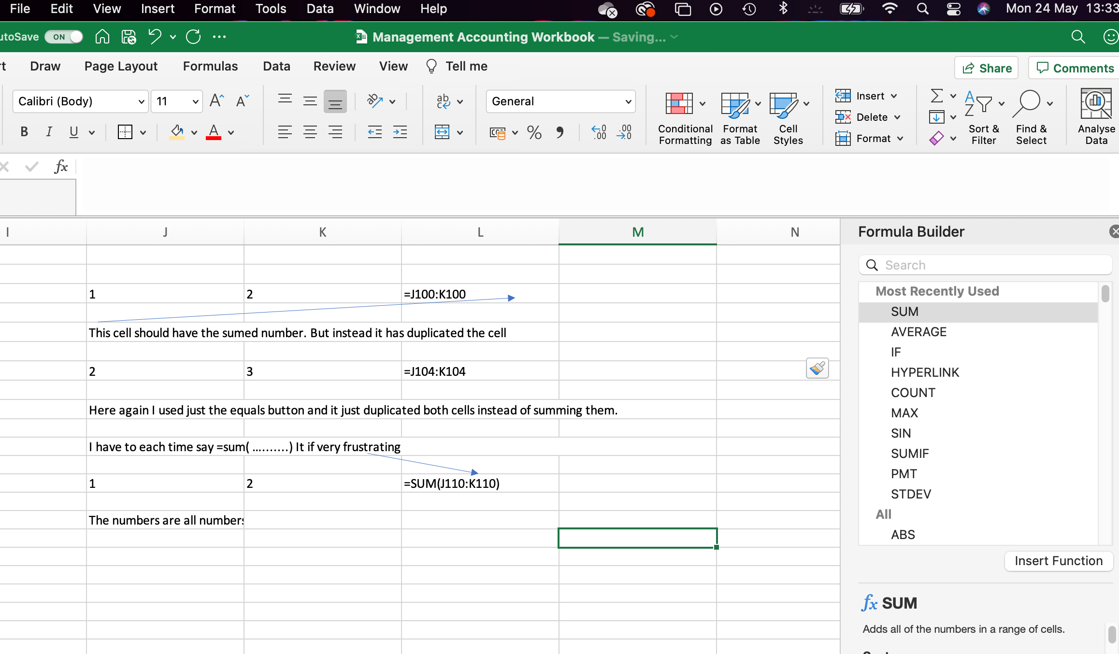Open Sort & Filter
Viewport: 1119px width, 654px height.
tap(984, 116)
